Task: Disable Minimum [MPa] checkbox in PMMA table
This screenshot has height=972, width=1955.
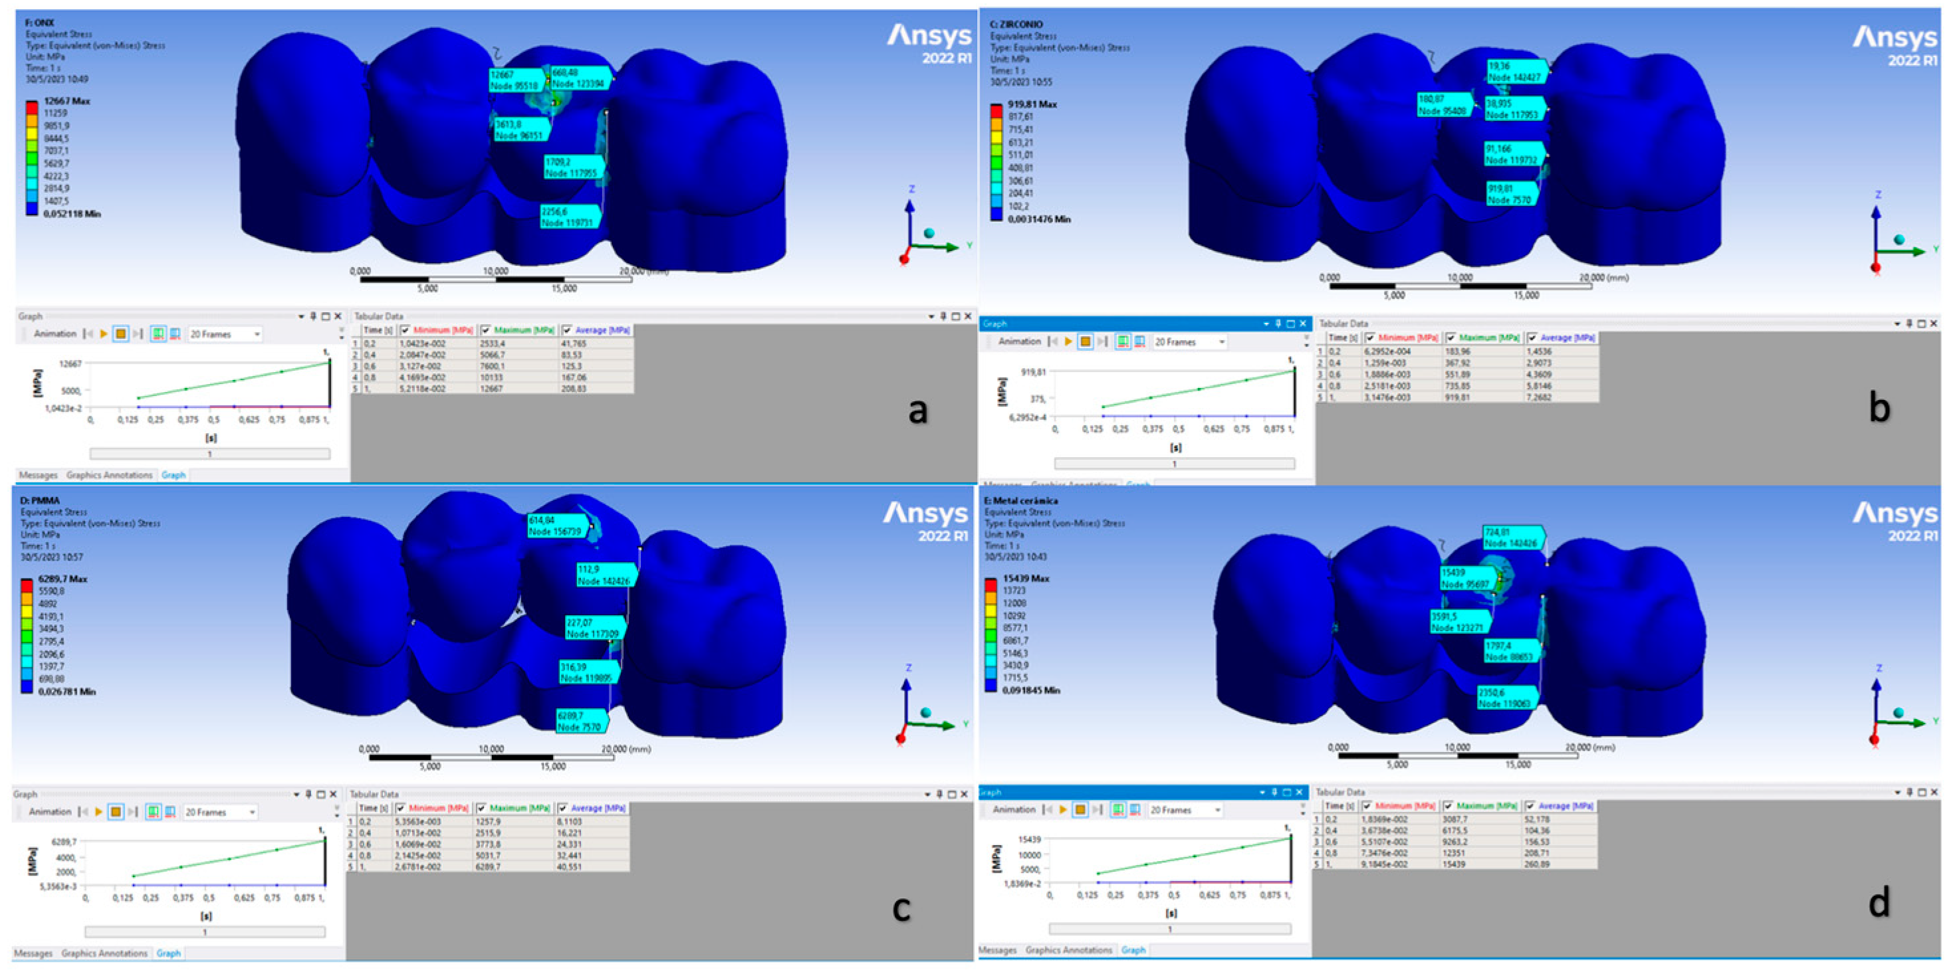Action: coord(401,808)
